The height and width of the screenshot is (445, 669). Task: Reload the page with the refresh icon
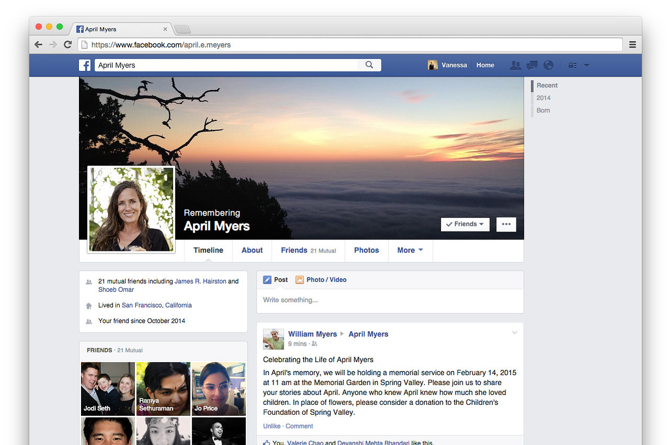pyautogui.click(x=67, y=45)
